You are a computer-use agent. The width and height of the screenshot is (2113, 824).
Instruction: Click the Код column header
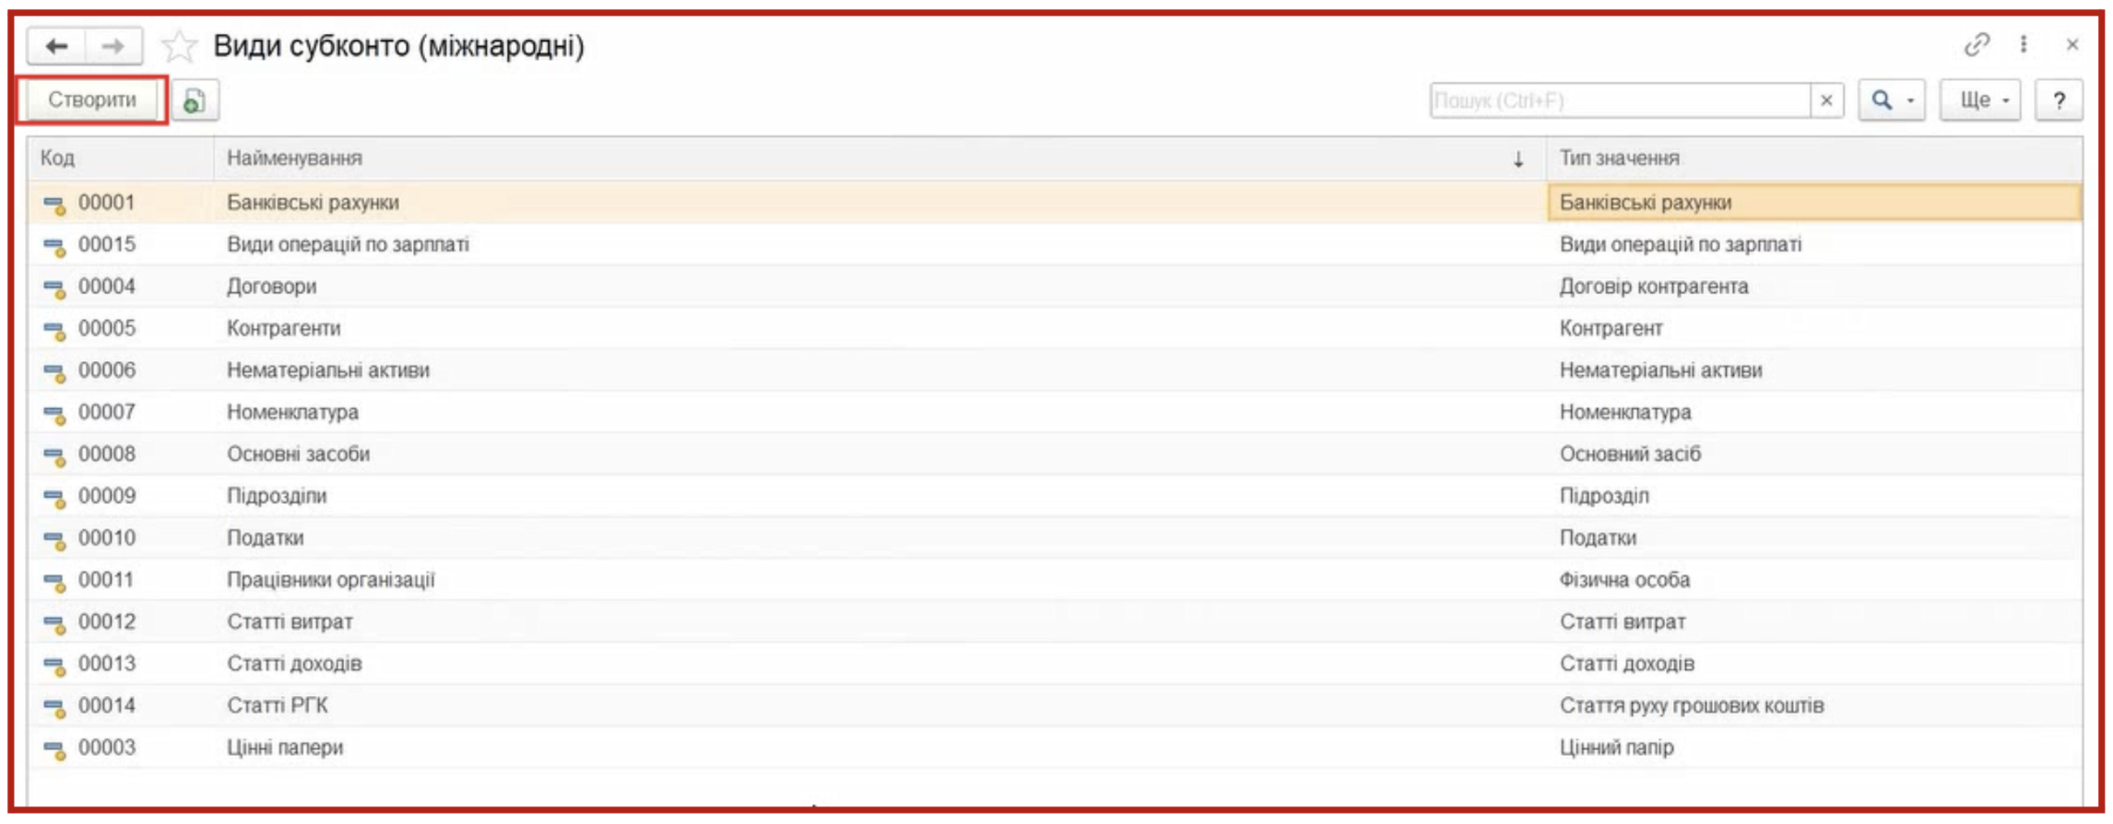[121, 159]
